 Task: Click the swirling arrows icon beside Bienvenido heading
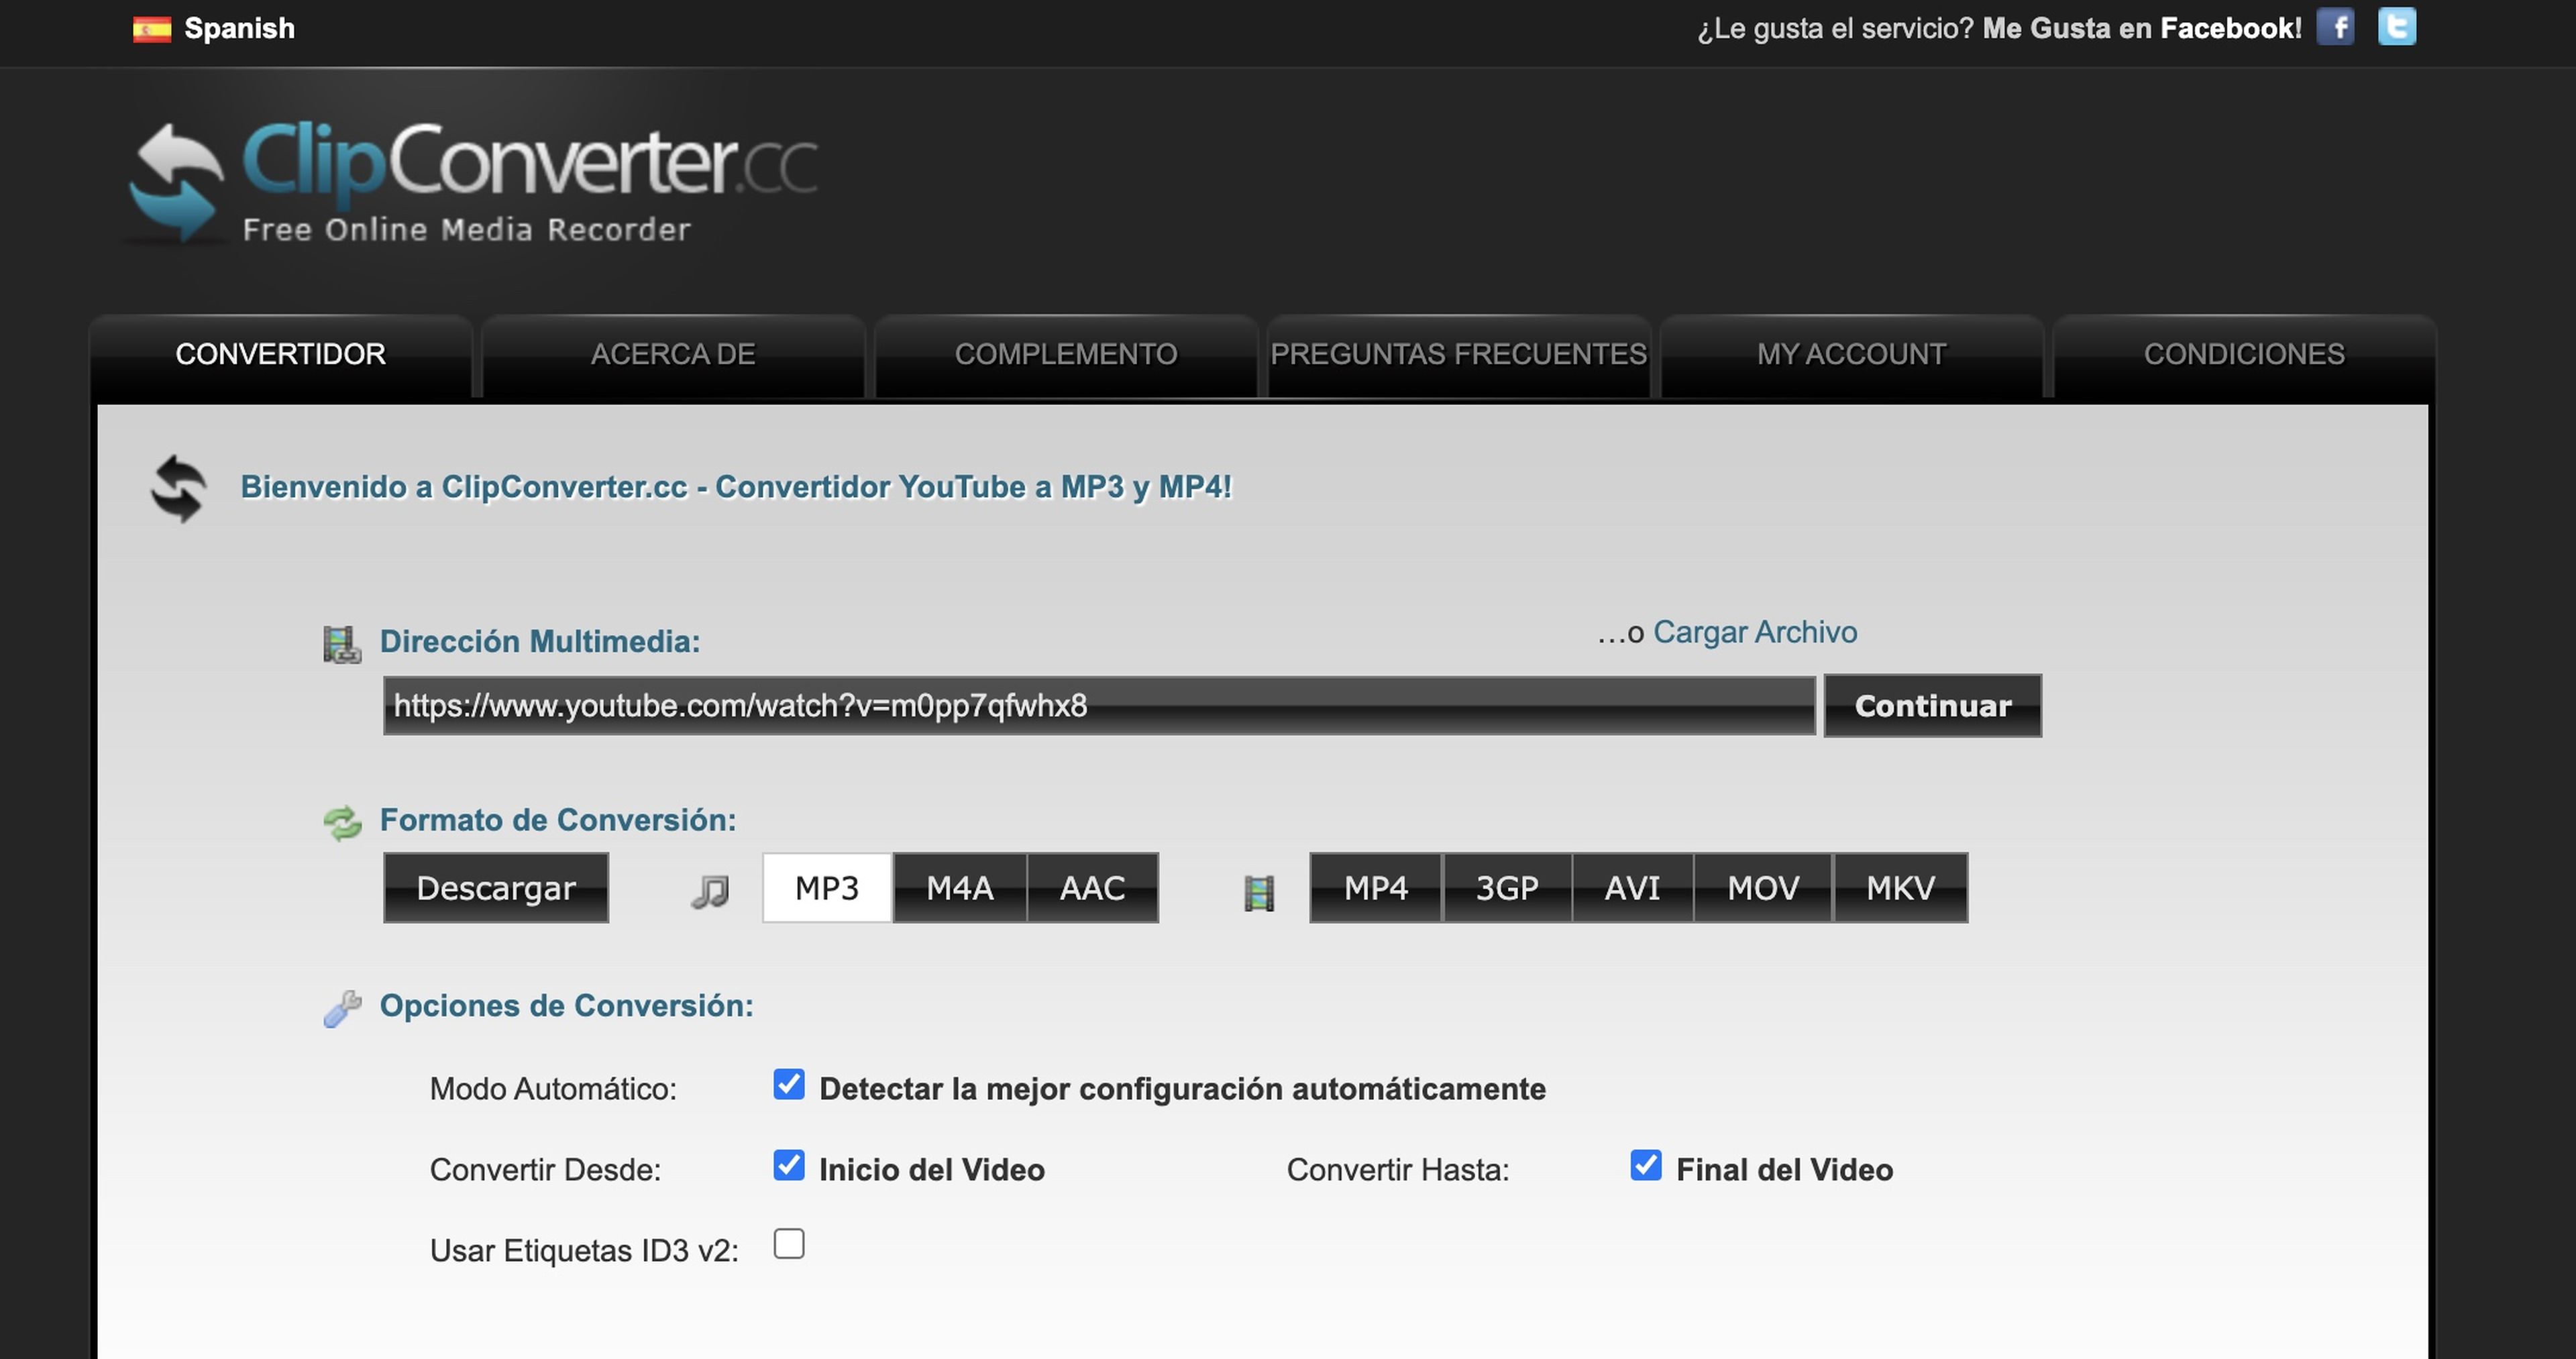179,488
